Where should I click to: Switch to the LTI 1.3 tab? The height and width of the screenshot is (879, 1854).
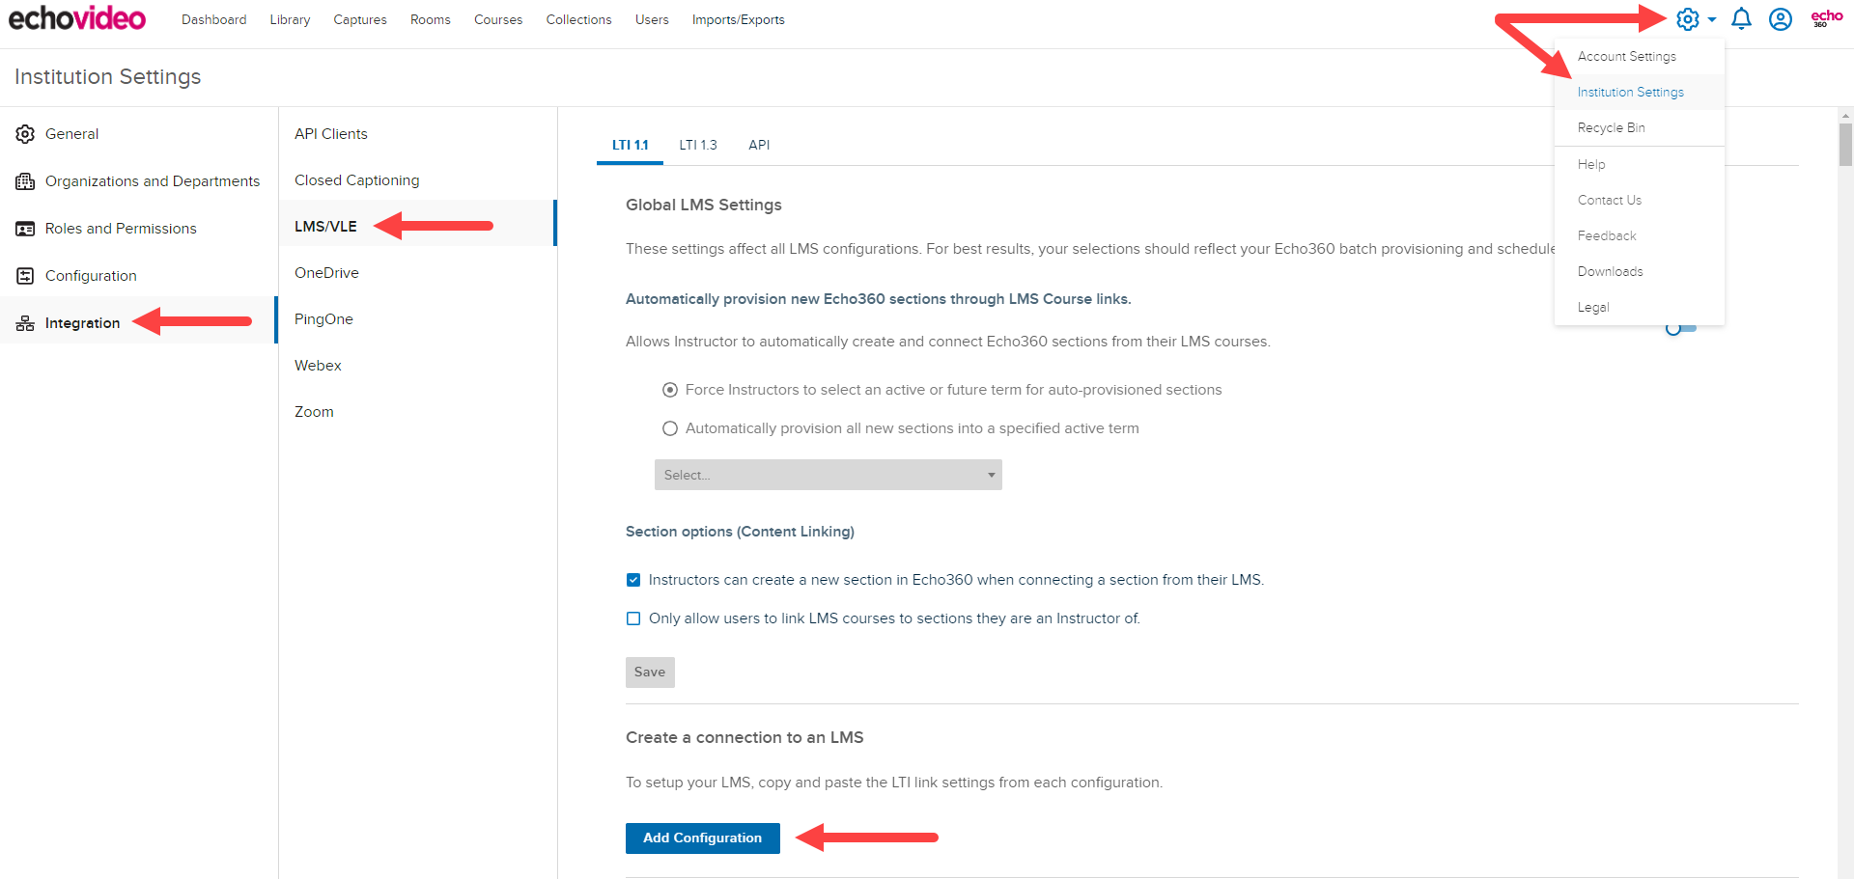(x=698, y=145)
